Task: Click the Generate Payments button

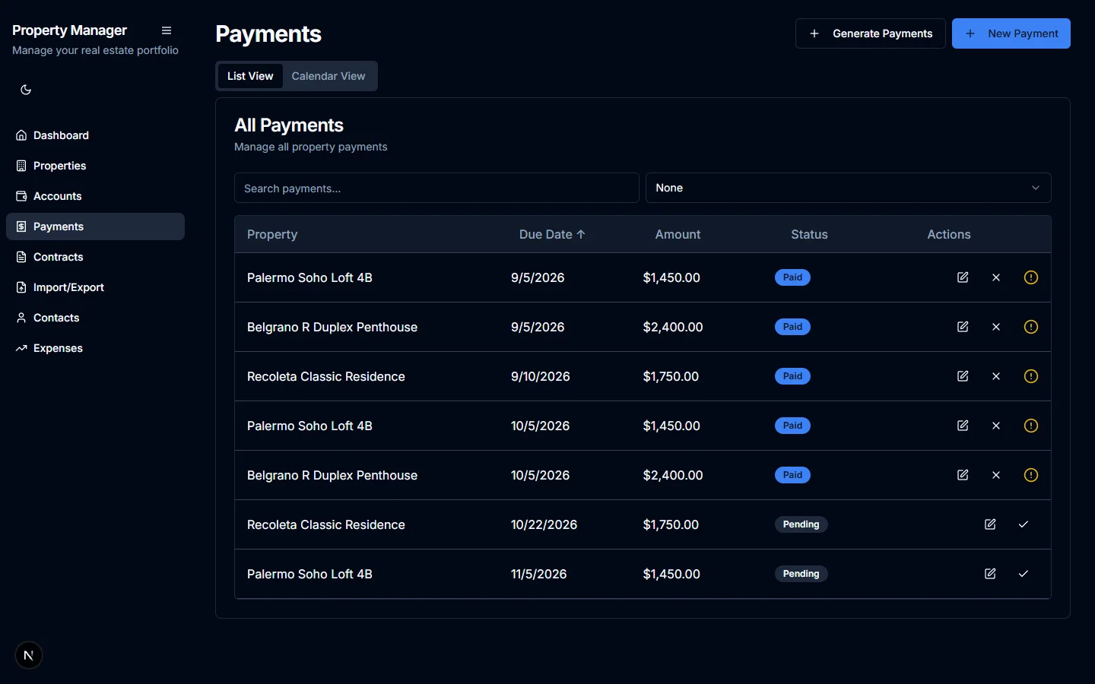Action: 870,33
